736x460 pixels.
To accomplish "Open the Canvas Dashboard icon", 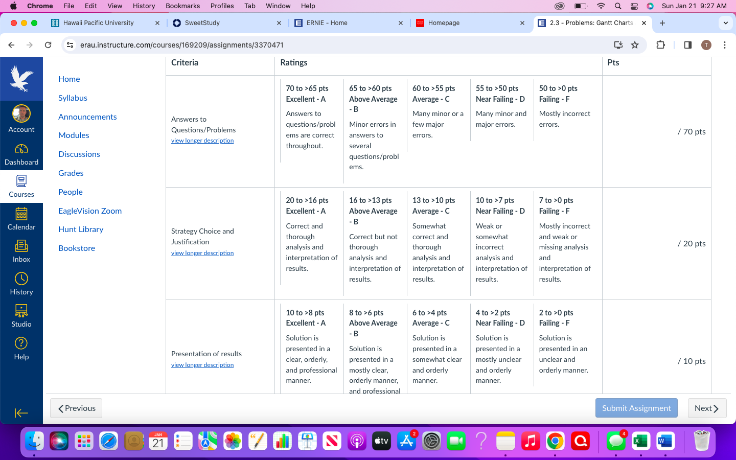I will coord(21,154).
